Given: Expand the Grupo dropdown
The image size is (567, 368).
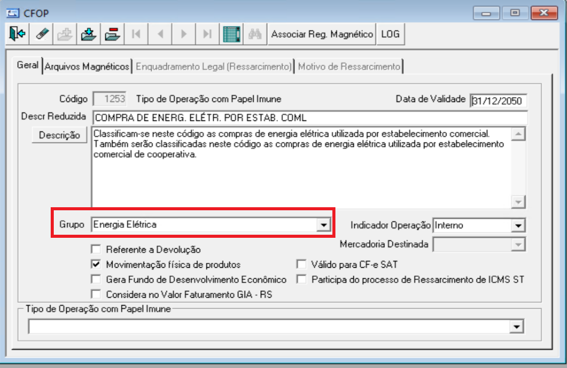Looking at the screenshot, I should (323, 225).
